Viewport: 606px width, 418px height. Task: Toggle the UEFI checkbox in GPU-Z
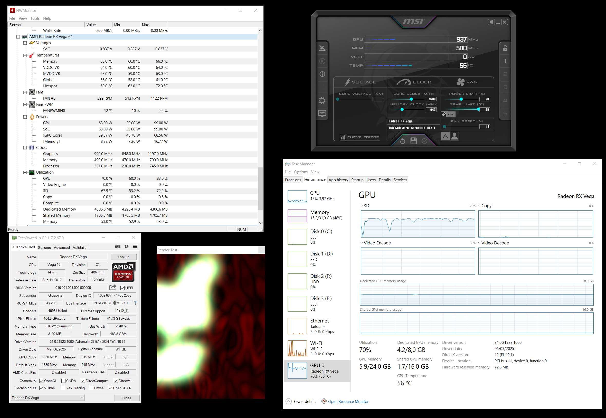[122, 288]
